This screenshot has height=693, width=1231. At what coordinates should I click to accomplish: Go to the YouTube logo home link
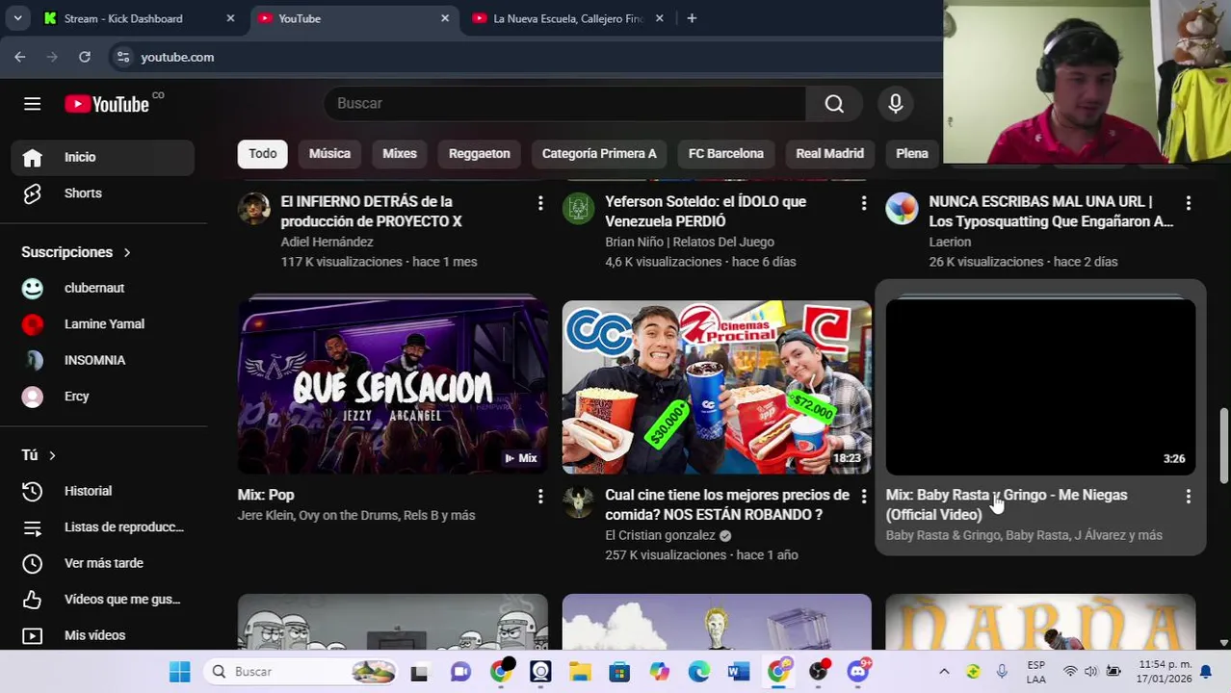click(x=107, y=104)
